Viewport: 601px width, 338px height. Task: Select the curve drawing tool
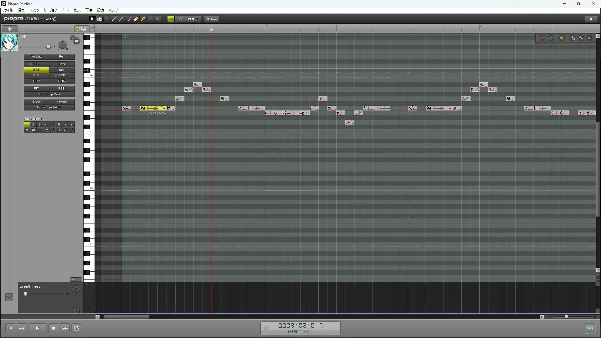(128, 19)
